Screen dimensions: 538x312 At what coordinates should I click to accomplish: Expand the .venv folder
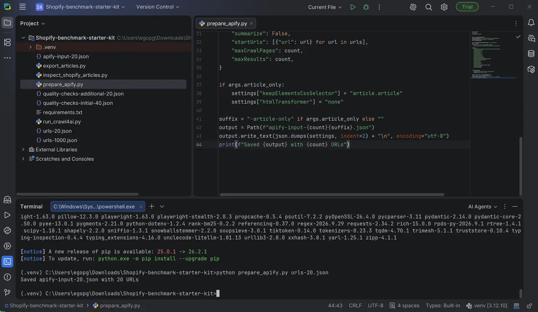(x=31, y=47)
